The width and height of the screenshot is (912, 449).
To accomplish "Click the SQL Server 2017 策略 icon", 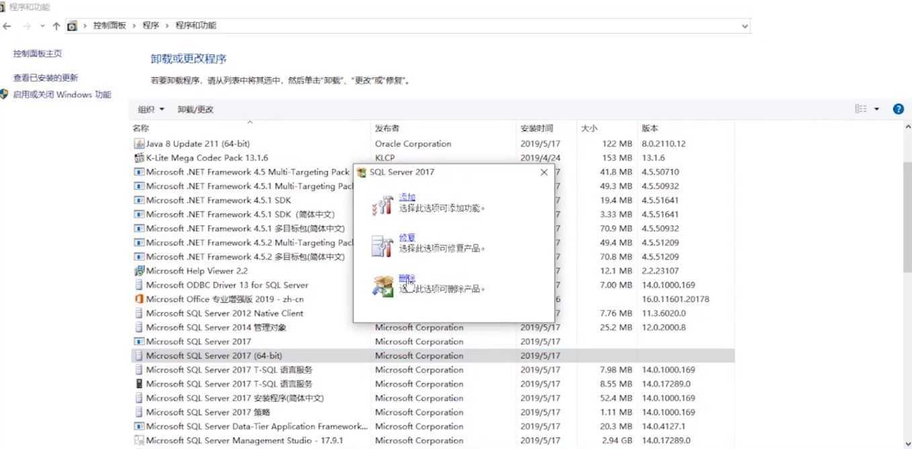I will pyautogui.click(x=139, y=413).
